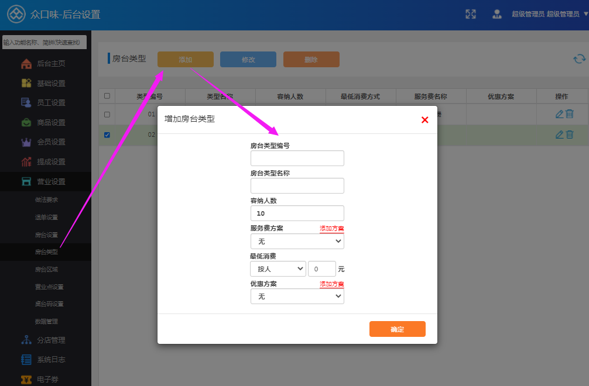Click 添加方案 link beside 服务费方案

[331, 229]
